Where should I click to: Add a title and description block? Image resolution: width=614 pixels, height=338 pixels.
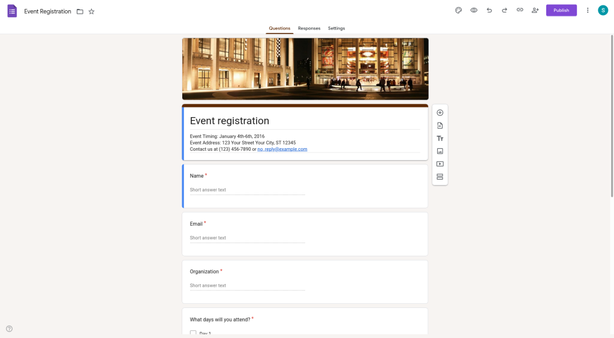440,139
